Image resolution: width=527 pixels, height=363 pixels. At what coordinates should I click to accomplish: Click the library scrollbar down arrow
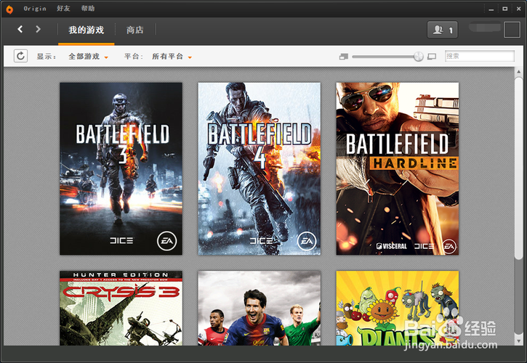[x=518, y=340]
